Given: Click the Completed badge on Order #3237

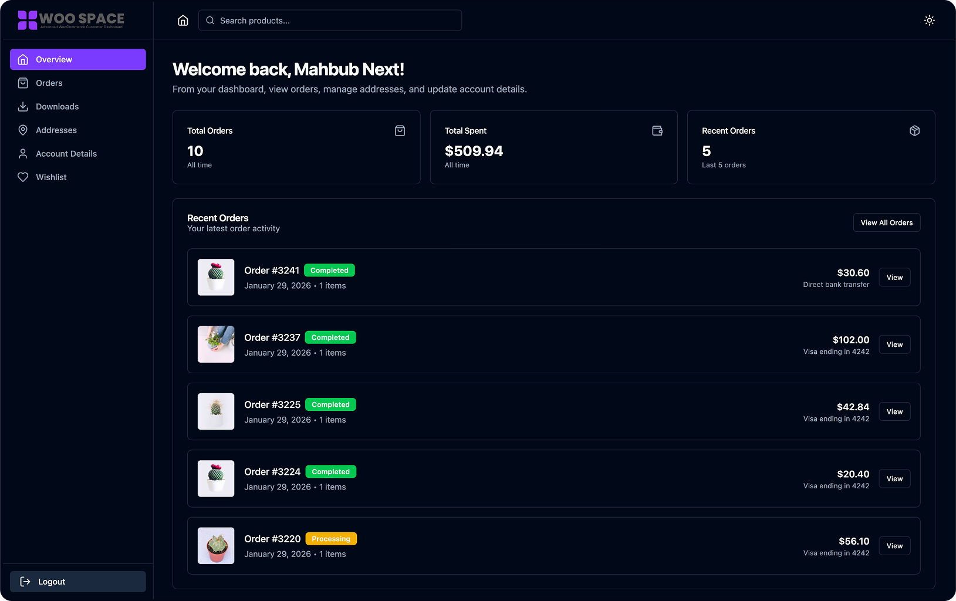Looking at the screenshot, I should pyautogui.click(x=330, y=337).
